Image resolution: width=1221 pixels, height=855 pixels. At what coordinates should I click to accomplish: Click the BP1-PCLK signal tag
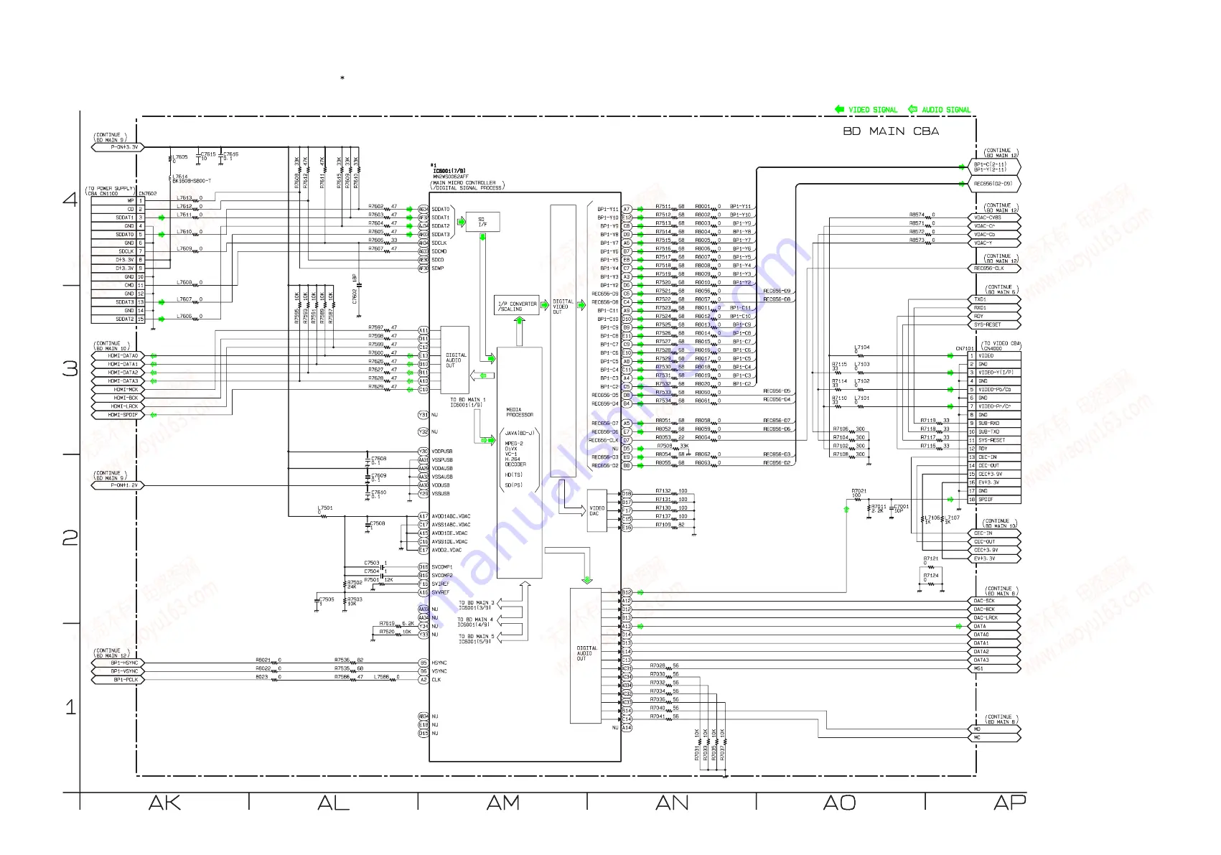tap(118, 680)
